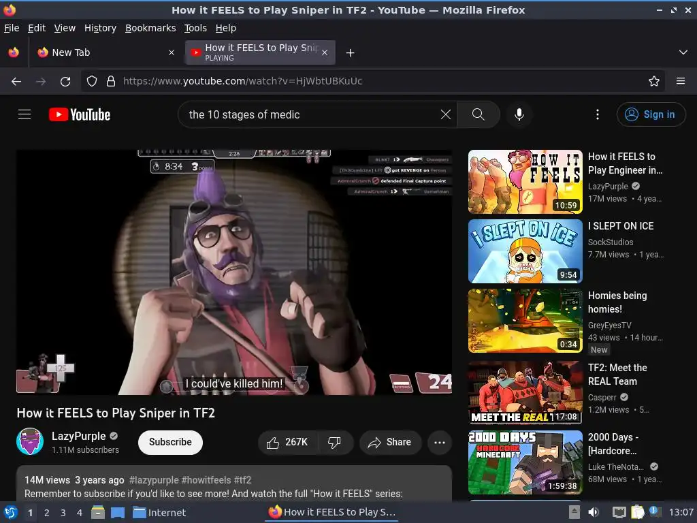View site security padlock info
Image resolution: width=697 pixels, height=523 pixels.
(111, 81)
